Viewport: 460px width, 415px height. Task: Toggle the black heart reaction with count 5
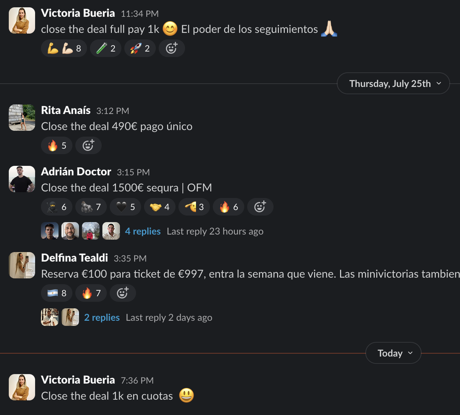[125, 207]
